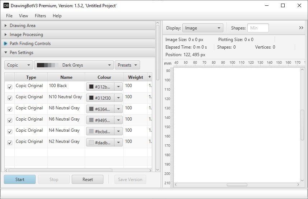Click the white drawing canvas
Image resolution: width=308 pixels, height=199 pixels.
tap(237, 125)
